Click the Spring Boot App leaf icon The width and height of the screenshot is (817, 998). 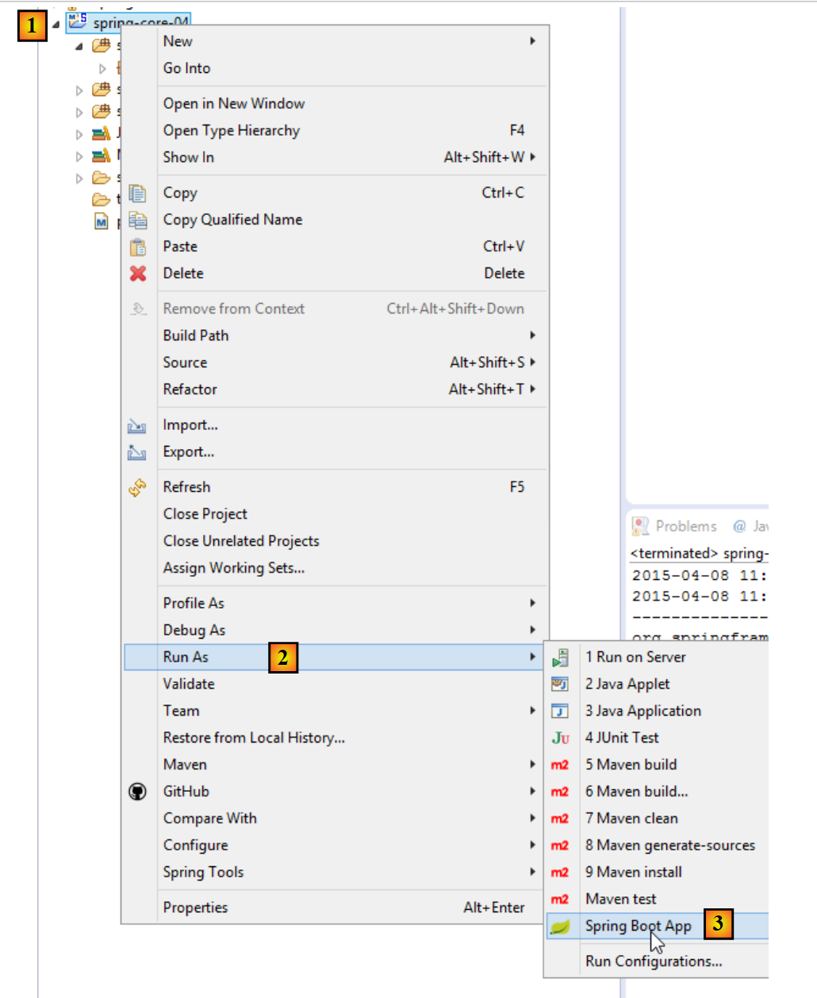(x=560, y=927)
